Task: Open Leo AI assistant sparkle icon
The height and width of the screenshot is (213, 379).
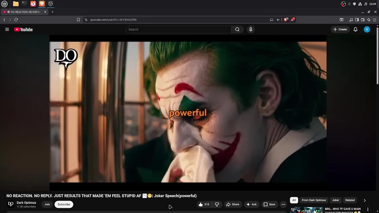Action: pyautogui.click(x=369, y=20)
